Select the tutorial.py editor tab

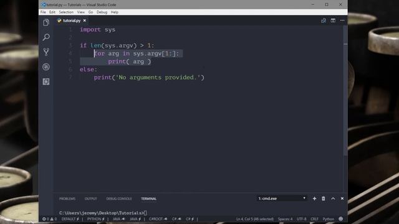click(72, 21)
